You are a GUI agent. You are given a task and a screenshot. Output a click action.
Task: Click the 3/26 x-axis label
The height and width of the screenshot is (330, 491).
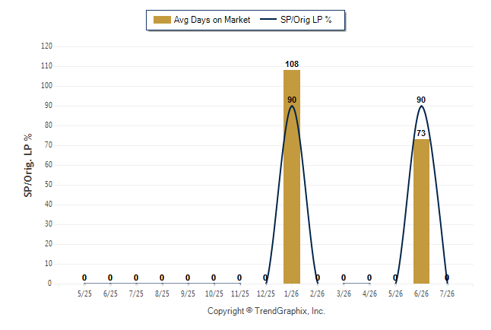pyautogui.click(x=344, y=294)
